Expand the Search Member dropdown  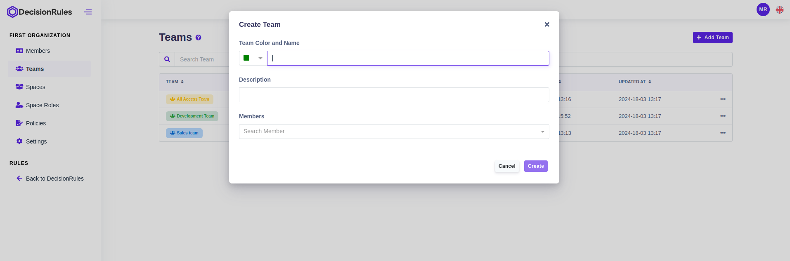(x=542, y=132)
